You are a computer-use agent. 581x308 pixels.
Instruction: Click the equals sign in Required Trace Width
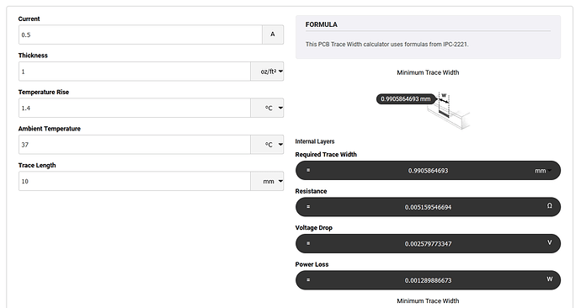[308, 170]
